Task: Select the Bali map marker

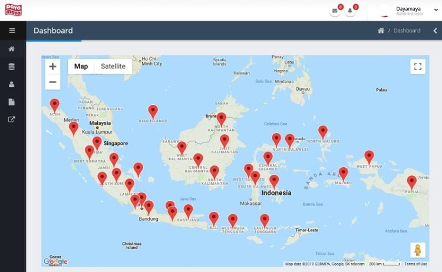Action: pos(214,220)
